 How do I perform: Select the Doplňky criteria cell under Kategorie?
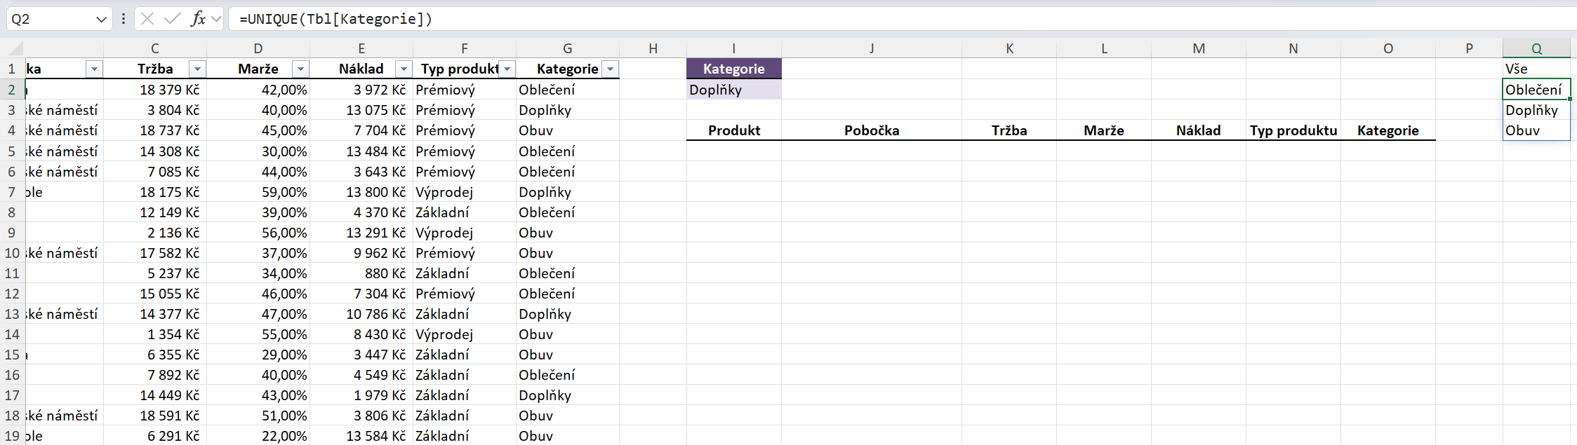pos(733,90)
